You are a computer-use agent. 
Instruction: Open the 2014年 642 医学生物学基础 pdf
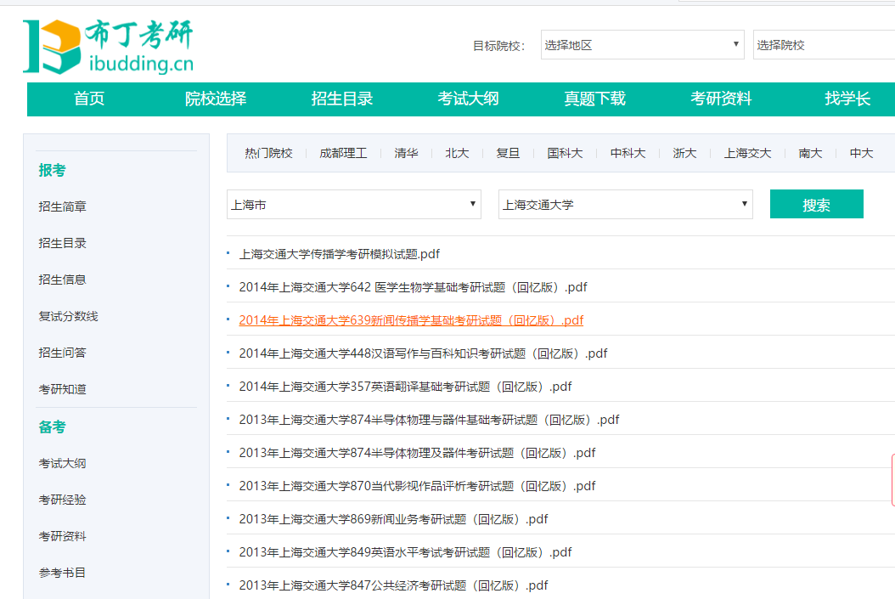pos(413,287)
